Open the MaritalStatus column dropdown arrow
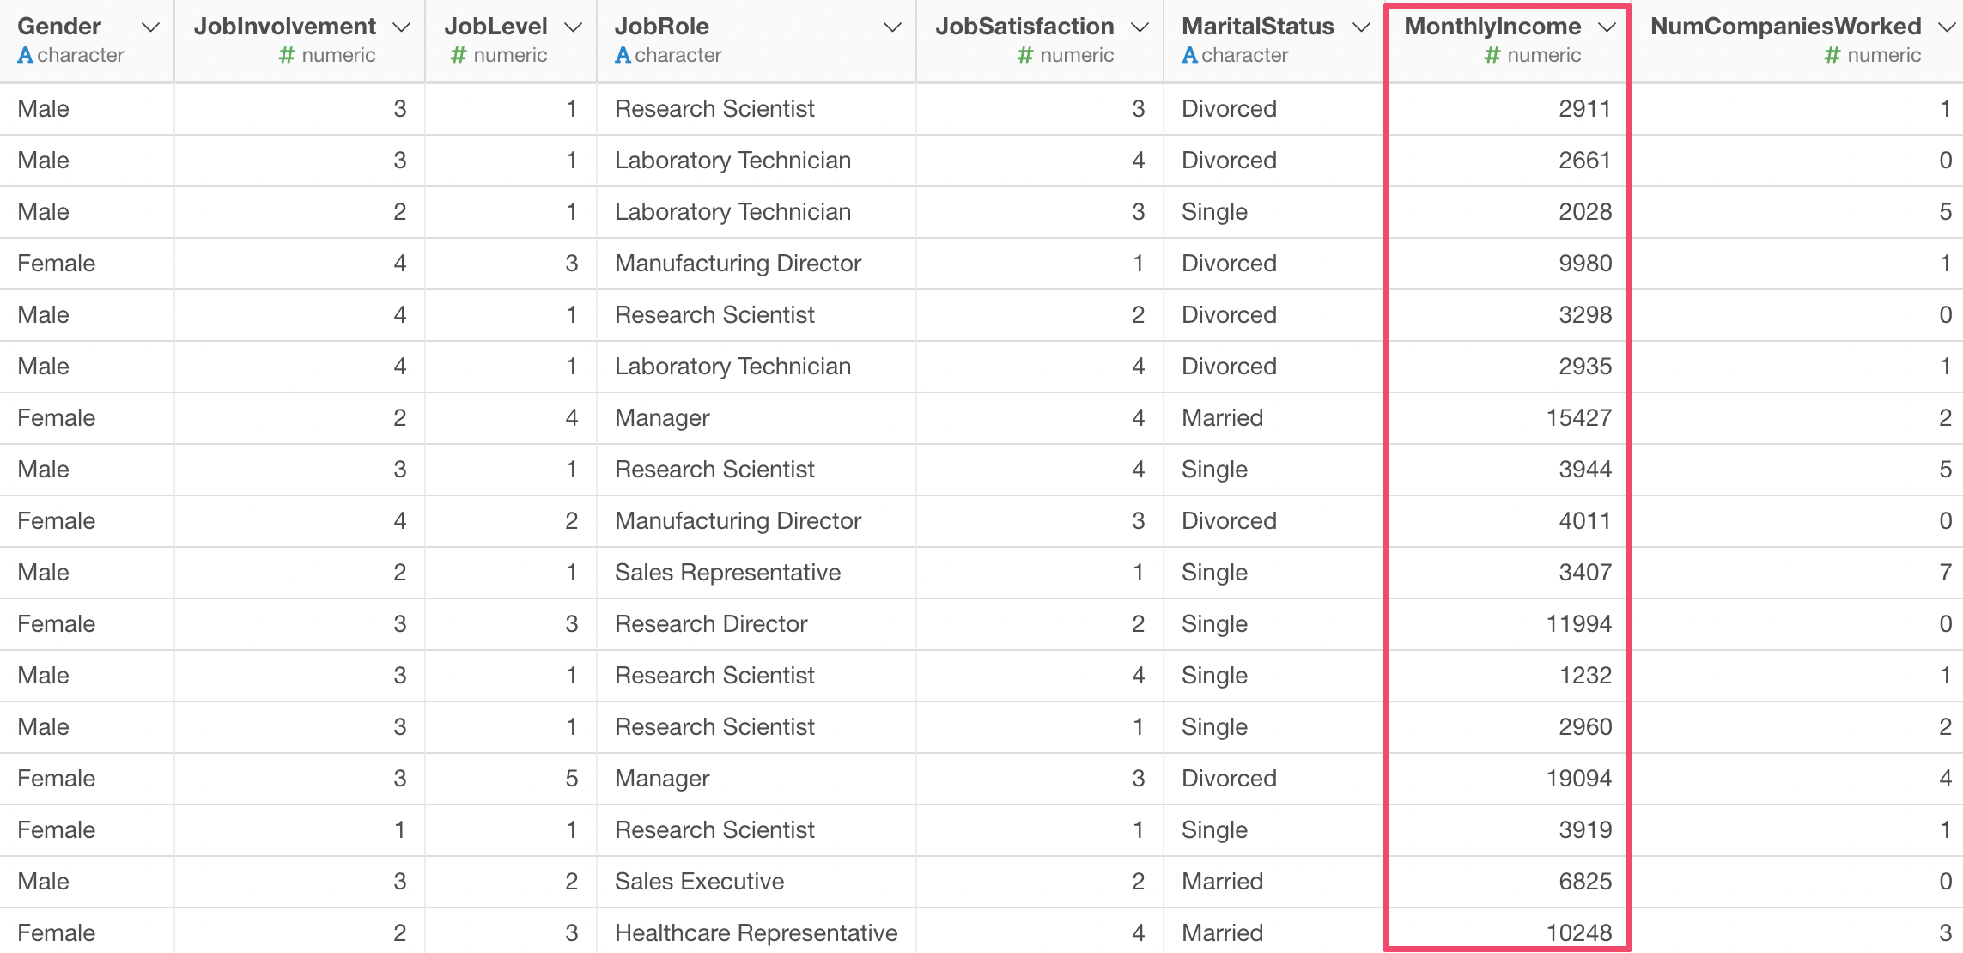Screen dimensions: 1963x953 [x=1361, y=27]
